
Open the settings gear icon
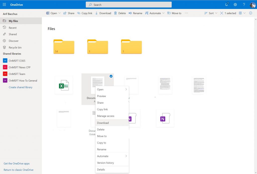pyautogui.click(x=235, y=5)
